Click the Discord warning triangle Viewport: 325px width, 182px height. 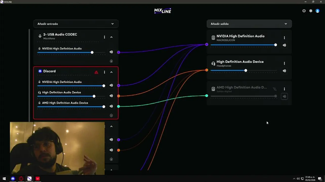tap(96, 72)
